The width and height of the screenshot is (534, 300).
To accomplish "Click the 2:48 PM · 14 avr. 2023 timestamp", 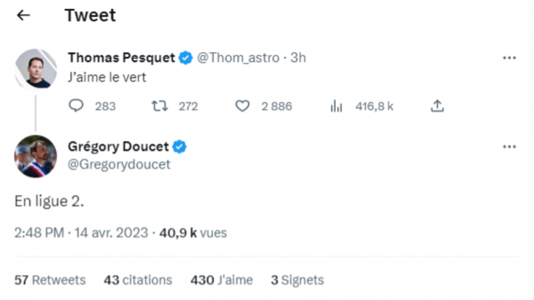I will coord(81,233).
